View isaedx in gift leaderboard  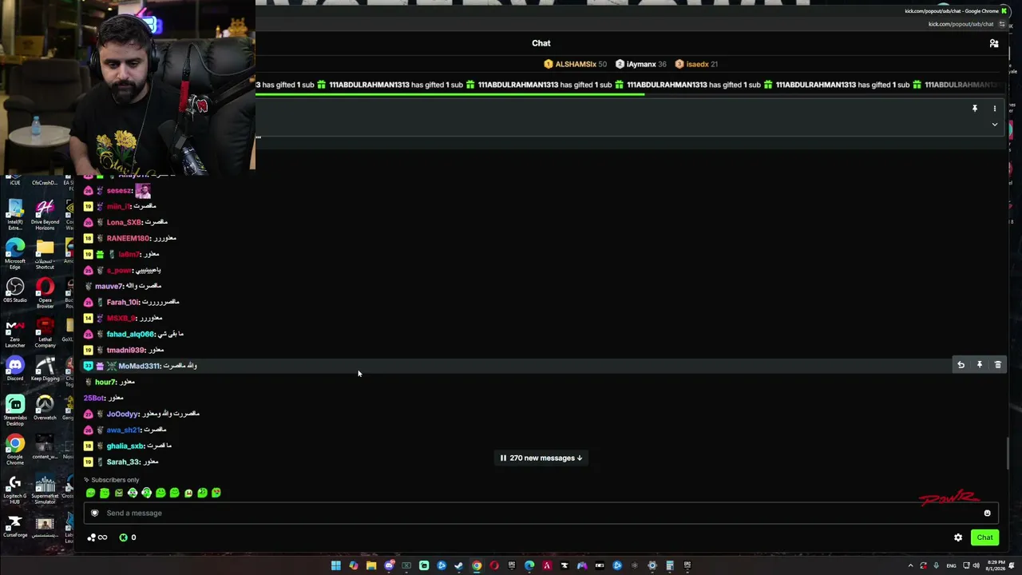(696, 64)
